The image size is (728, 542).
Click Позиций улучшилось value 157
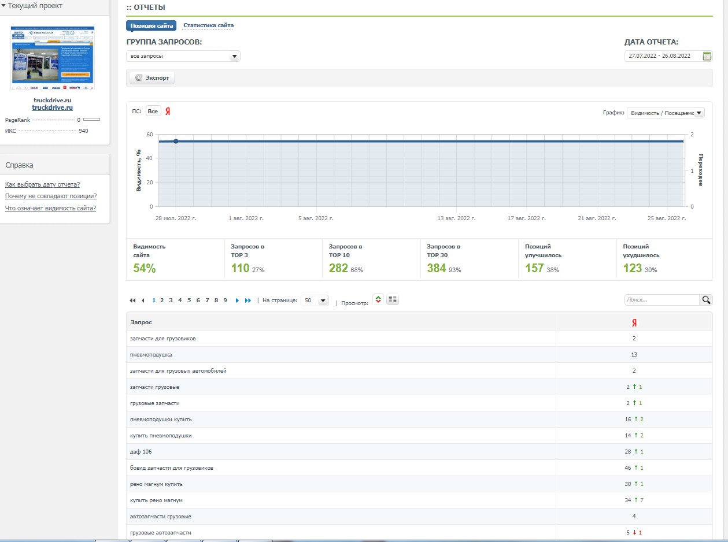coord(535,268)
